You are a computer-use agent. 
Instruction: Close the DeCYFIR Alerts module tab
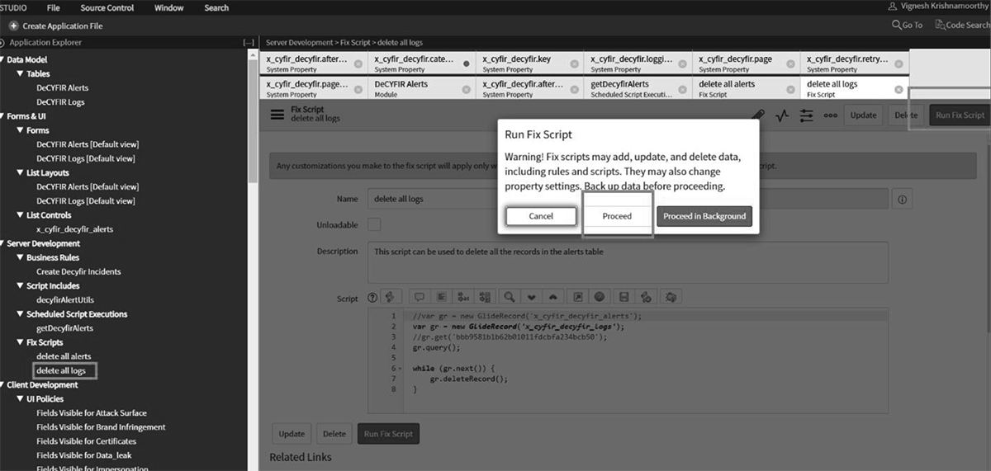pos(466,89)
